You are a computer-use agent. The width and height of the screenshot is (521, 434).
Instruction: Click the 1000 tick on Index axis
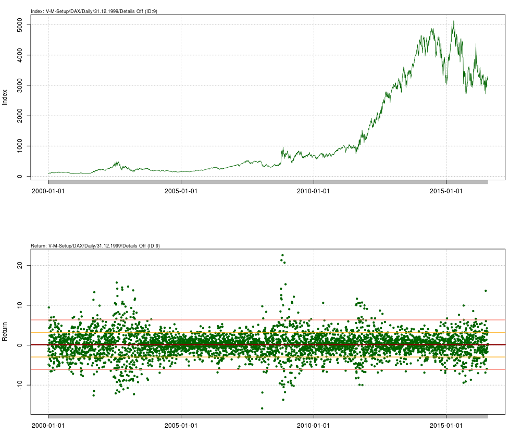20,146
